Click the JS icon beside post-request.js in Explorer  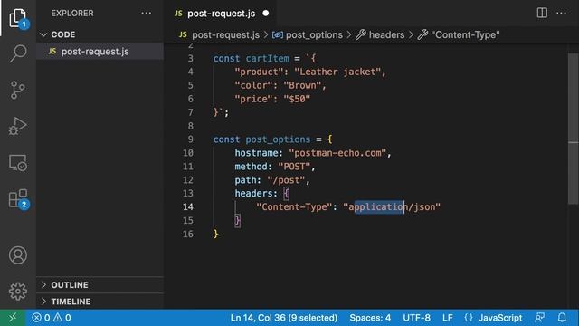(52, 51)
